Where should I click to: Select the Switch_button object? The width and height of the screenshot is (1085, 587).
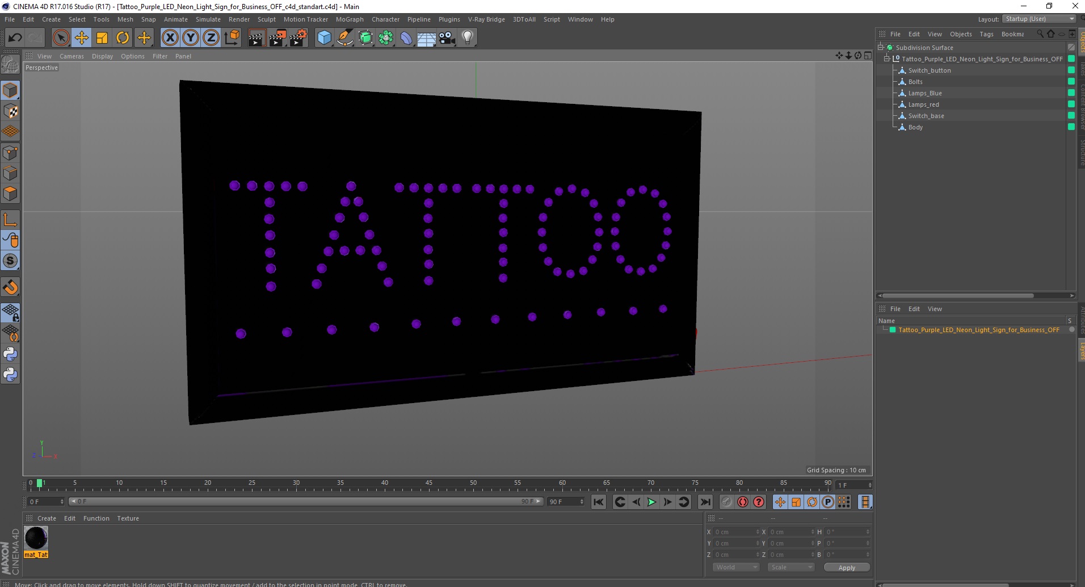930,70
